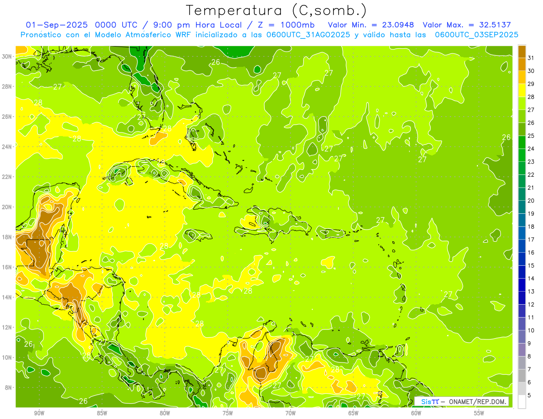Click the 10N latitude axis label
This screenshot has height=419, width=543.
[7, 358]
